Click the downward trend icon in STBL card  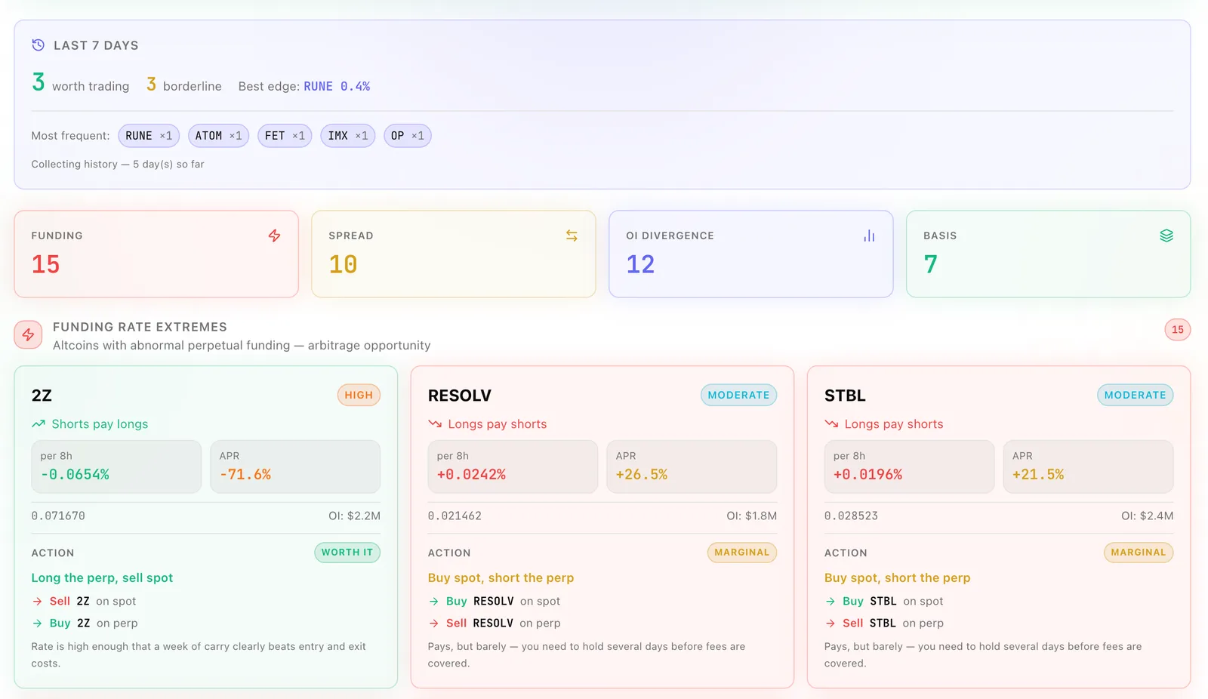831,424
